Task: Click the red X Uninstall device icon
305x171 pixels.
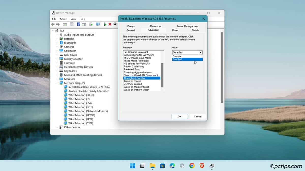Action: [110, 24]
